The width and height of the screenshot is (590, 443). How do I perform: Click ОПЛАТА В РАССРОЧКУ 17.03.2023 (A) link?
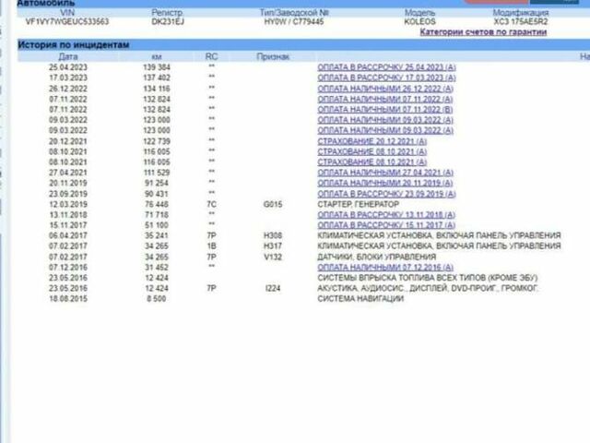click(x=385, y=78)
